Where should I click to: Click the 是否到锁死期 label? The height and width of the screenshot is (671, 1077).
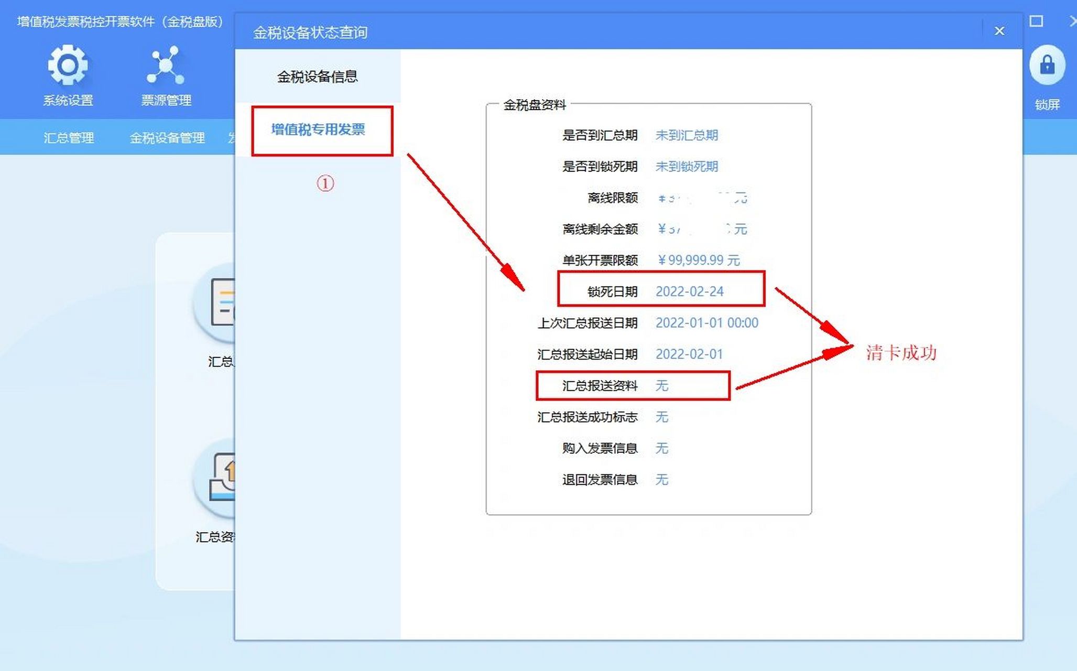coord(600,167)
